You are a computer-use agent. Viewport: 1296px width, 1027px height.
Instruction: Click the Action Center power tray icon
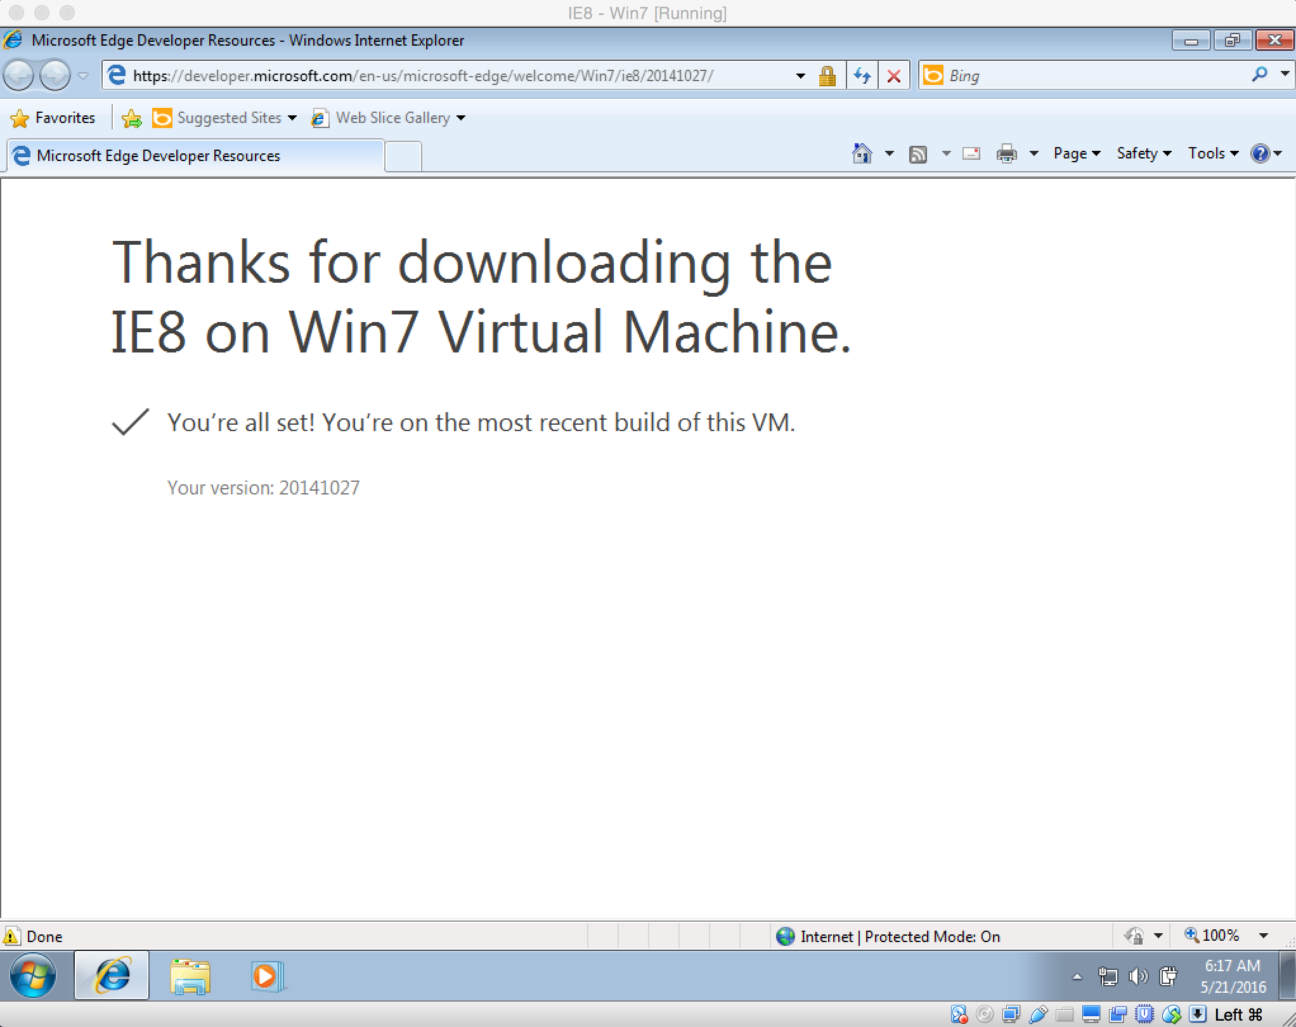1168,977
